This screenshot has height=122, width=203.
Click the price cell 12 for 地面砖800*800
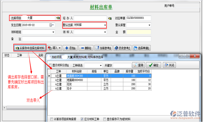[x=144, y=80]
